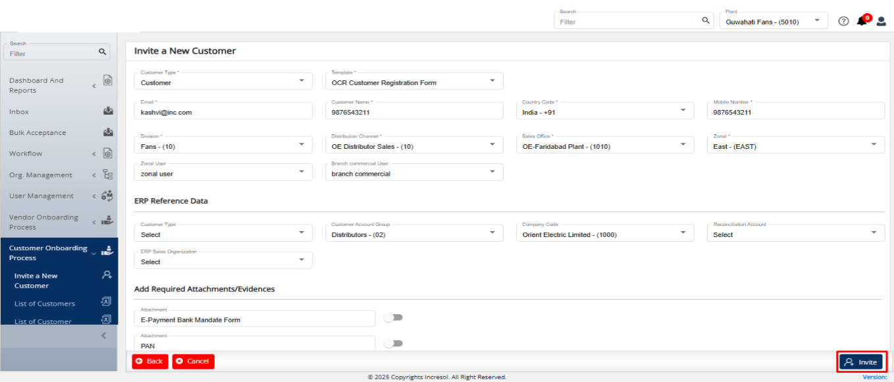Open the Branch commercial User dropdown
Screen dimensions: 894x382
click(x=414, y=173)
